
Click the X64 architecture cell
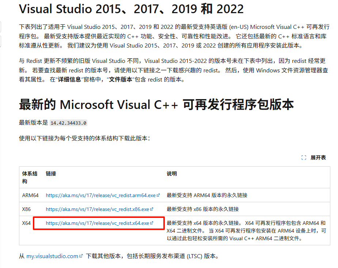26,223
